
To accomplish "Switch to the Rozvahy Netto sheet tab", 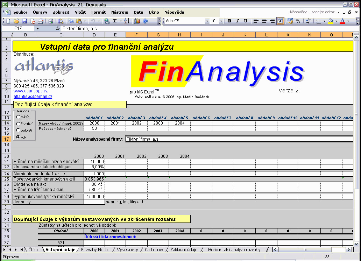I will coord(95,250).
